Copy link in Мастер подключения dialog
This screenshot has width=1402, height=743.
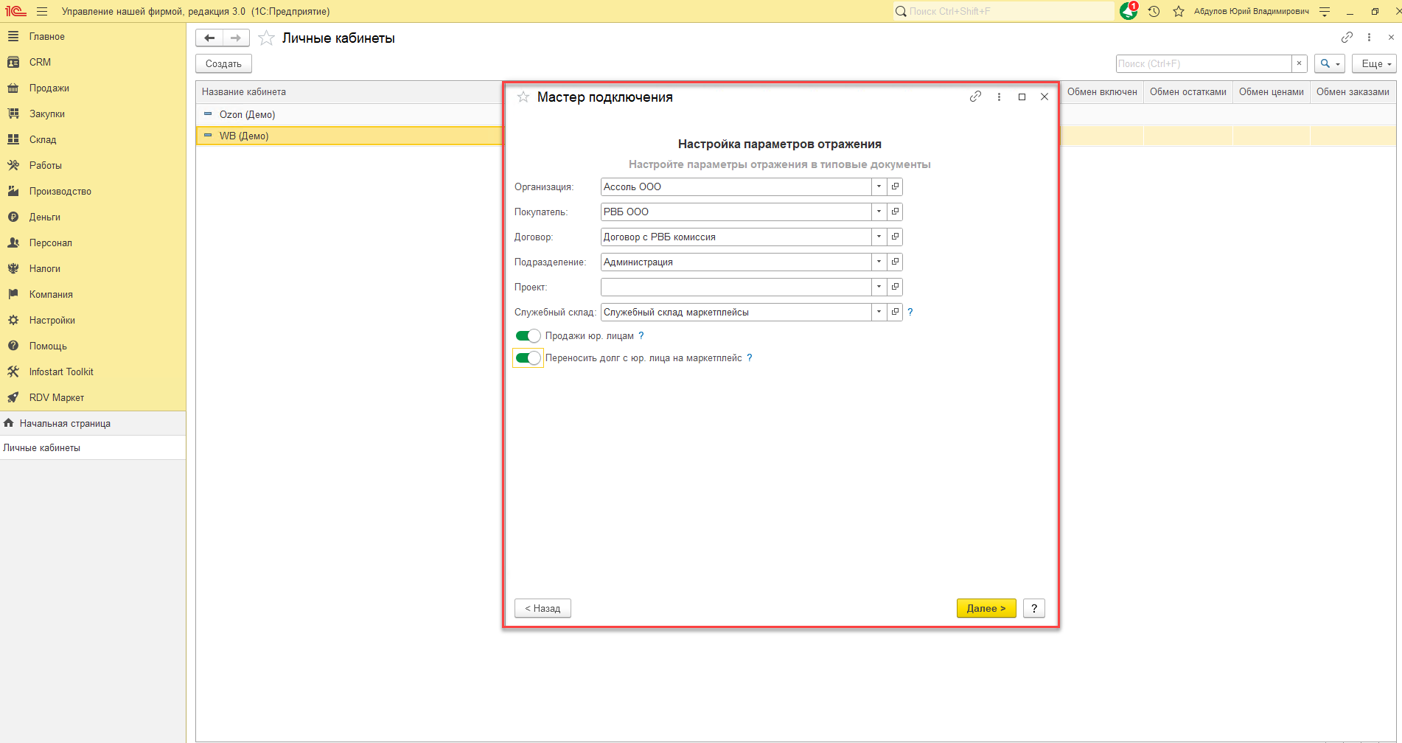[x=975, y=97]
